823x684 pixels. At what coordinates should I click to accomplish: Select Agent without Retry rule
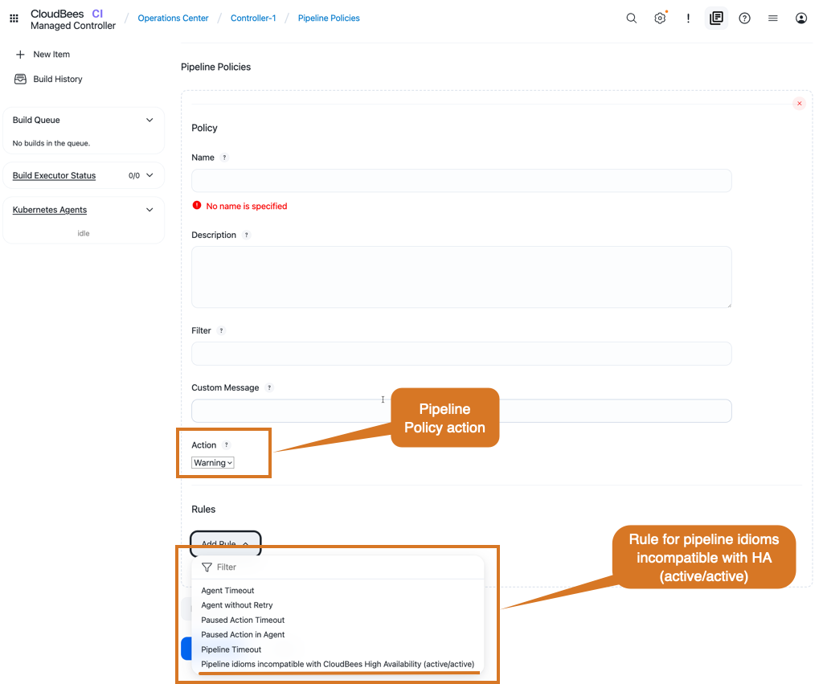pos(237,605)
